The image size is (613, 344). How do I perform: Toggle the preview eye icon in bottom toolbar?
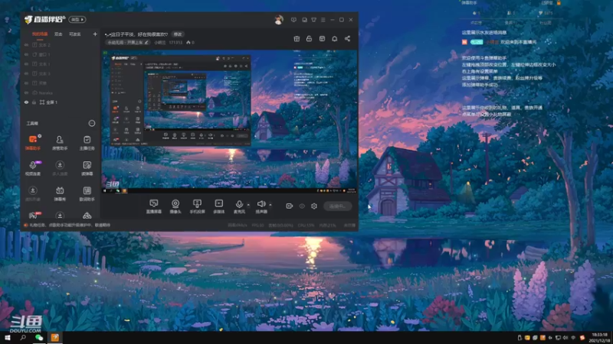(x=302, y=206)
